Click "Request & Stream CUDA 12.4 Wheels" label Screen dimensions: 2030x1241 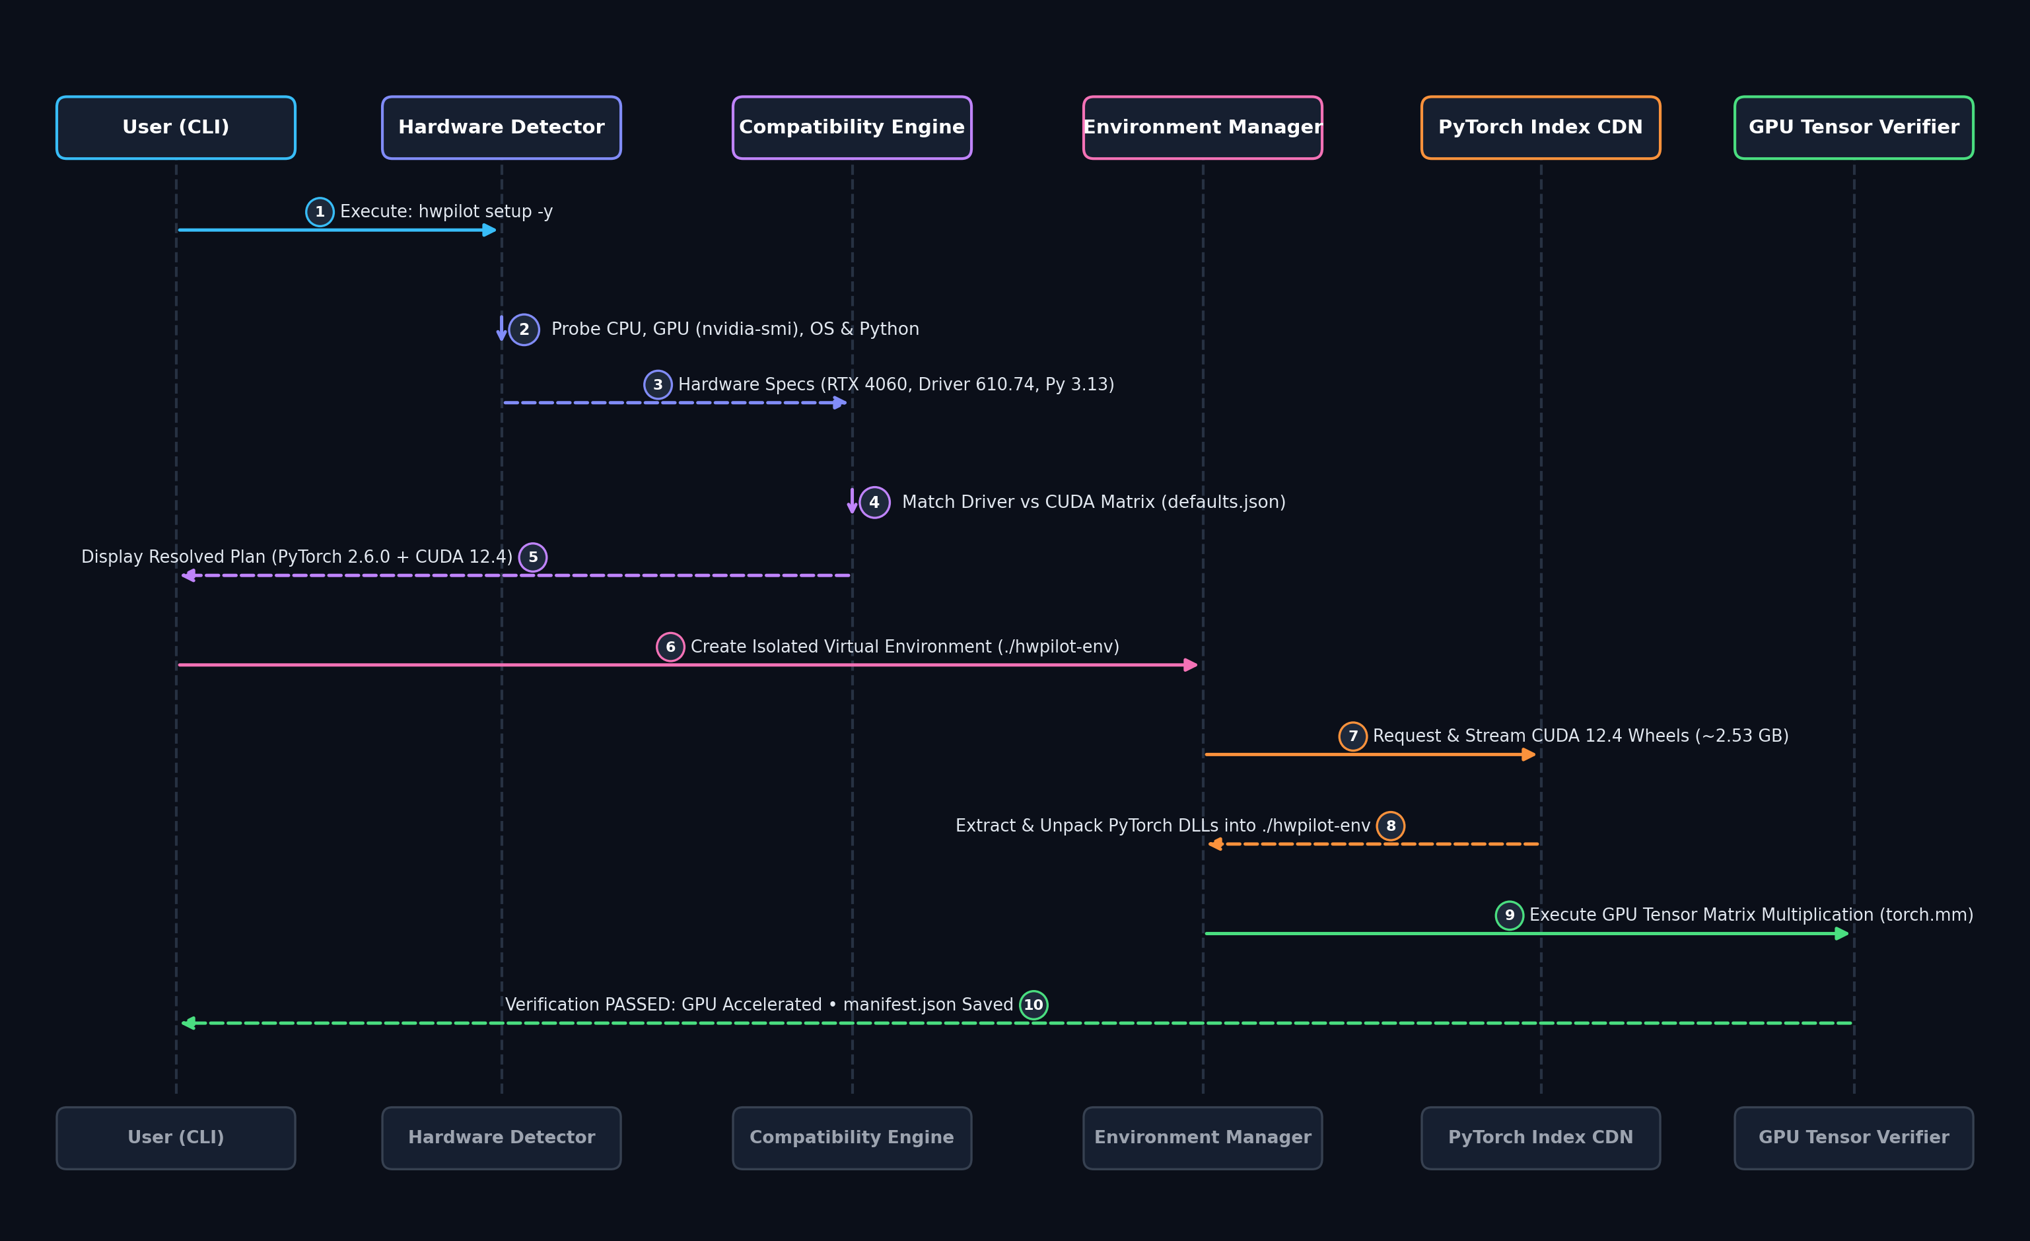1581,736
